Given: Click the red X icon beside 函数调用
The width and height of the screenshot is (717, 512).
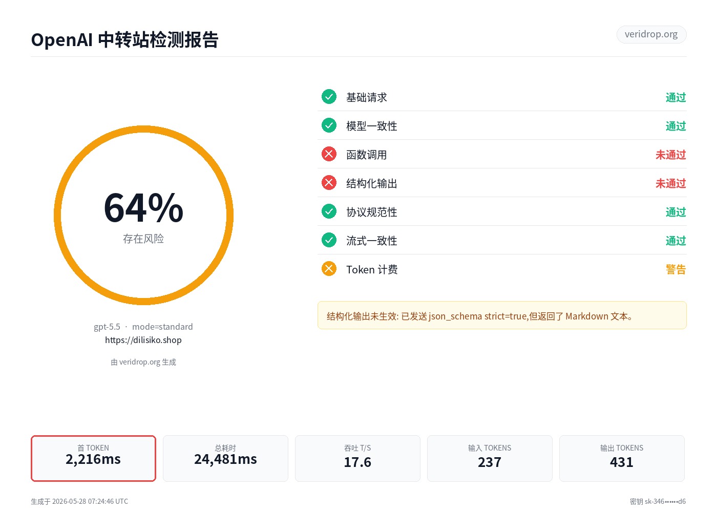Looking at the screenshot, I should pyautogui.click(x=329, y=154).
